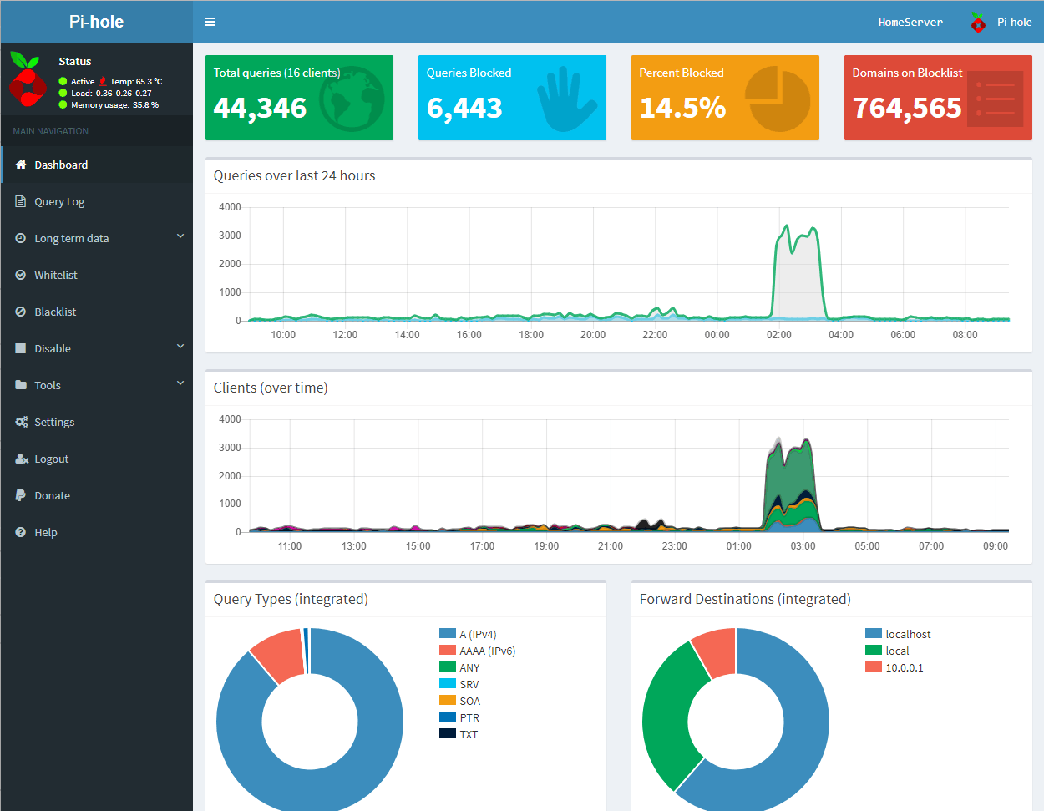Click the Whitelist check-circle icon
1044x811 pixels.
21,275
